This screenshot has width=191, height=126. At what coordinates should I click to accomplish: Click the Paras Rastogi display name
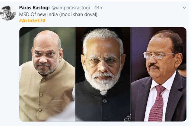point(34,8)
